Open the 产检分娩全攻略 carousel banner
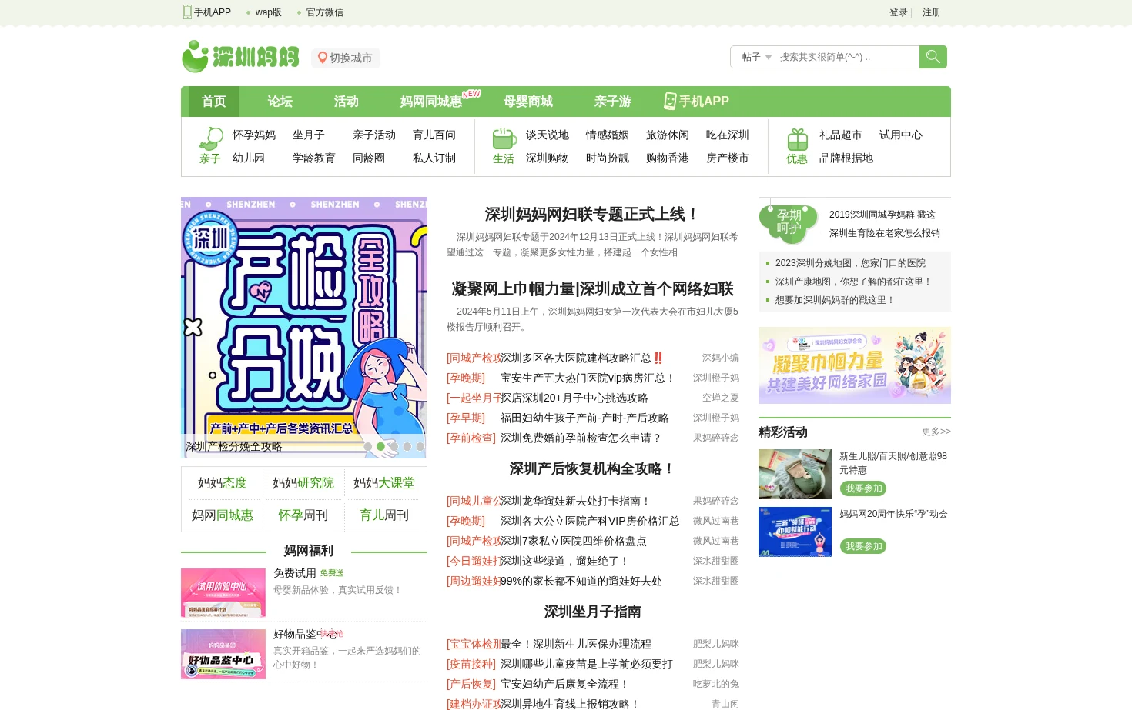This screenshot has height=710, width=1132. [304, 328]
